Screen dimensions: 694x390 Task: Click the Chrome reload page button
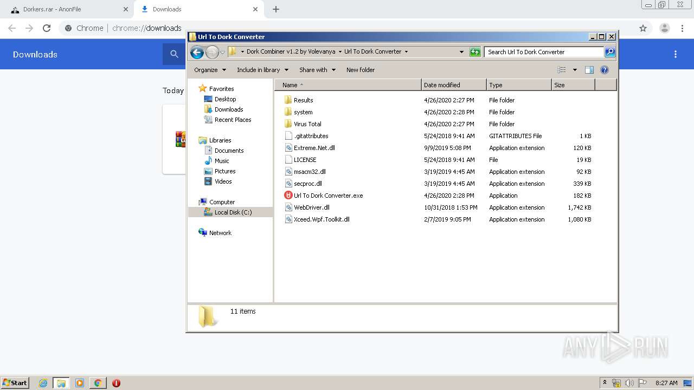click(47, 28)
